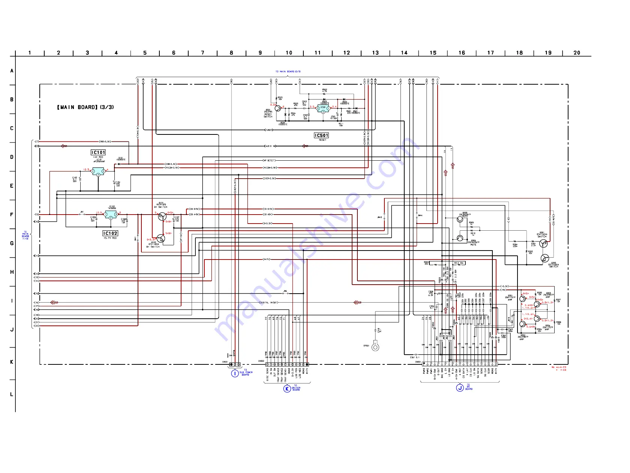
Task: Click row letter F in the grid margin
Action: tap(12, 215)
